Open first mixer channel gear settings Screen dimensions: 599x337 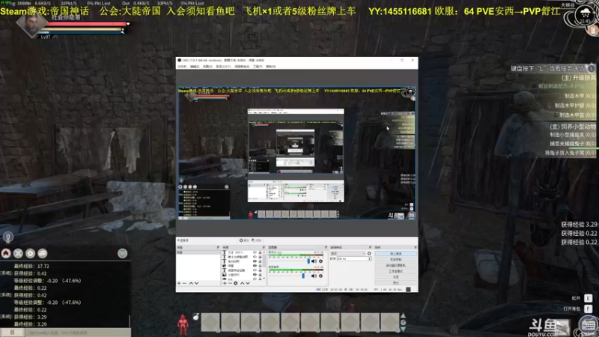pos(320,261)
